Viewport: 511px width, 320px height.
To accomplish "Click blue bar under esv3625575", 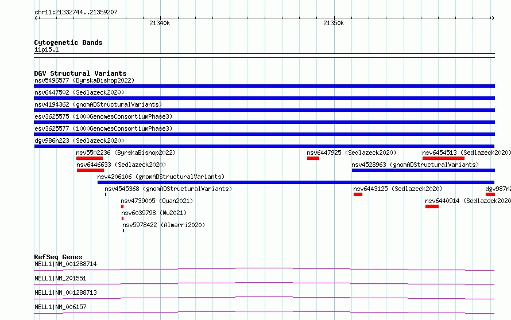I will (264, 122).
